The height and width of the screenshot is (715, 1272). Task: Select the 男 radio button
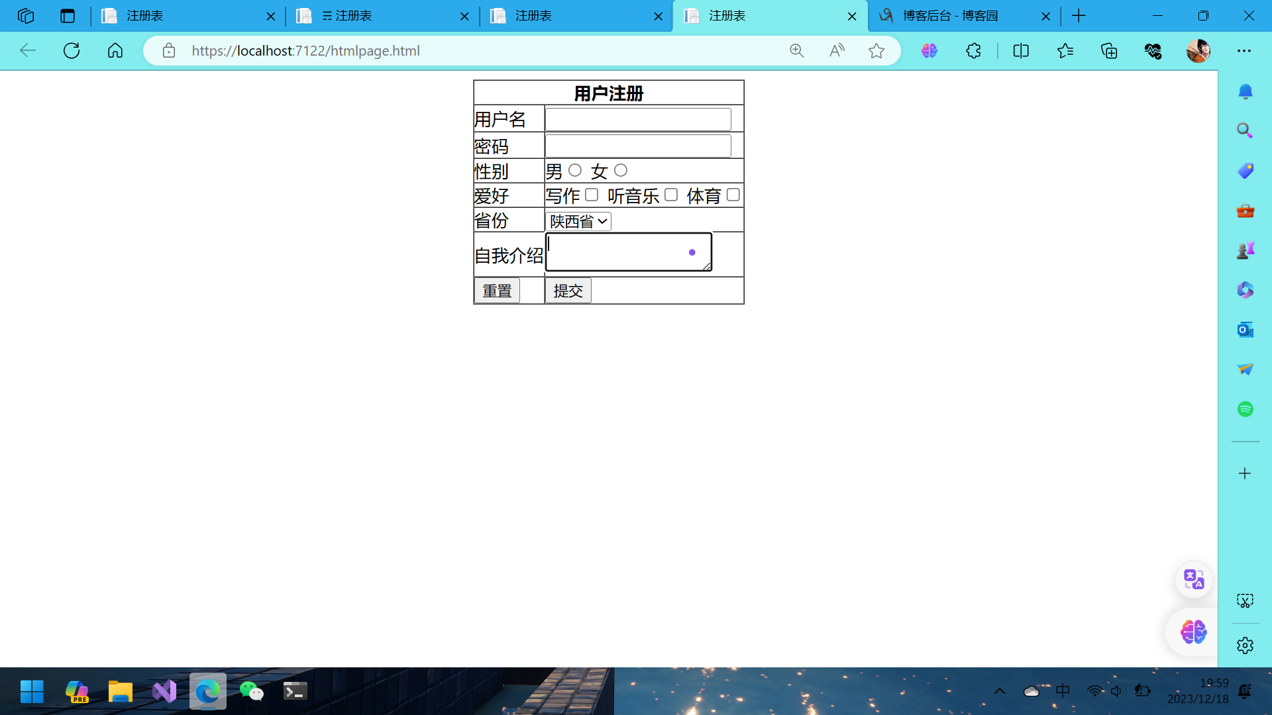575,171
